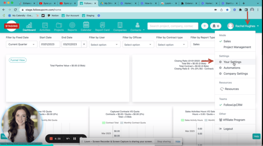Bookmark this page with star icon
263x146 pixels.
pos(227,10)
